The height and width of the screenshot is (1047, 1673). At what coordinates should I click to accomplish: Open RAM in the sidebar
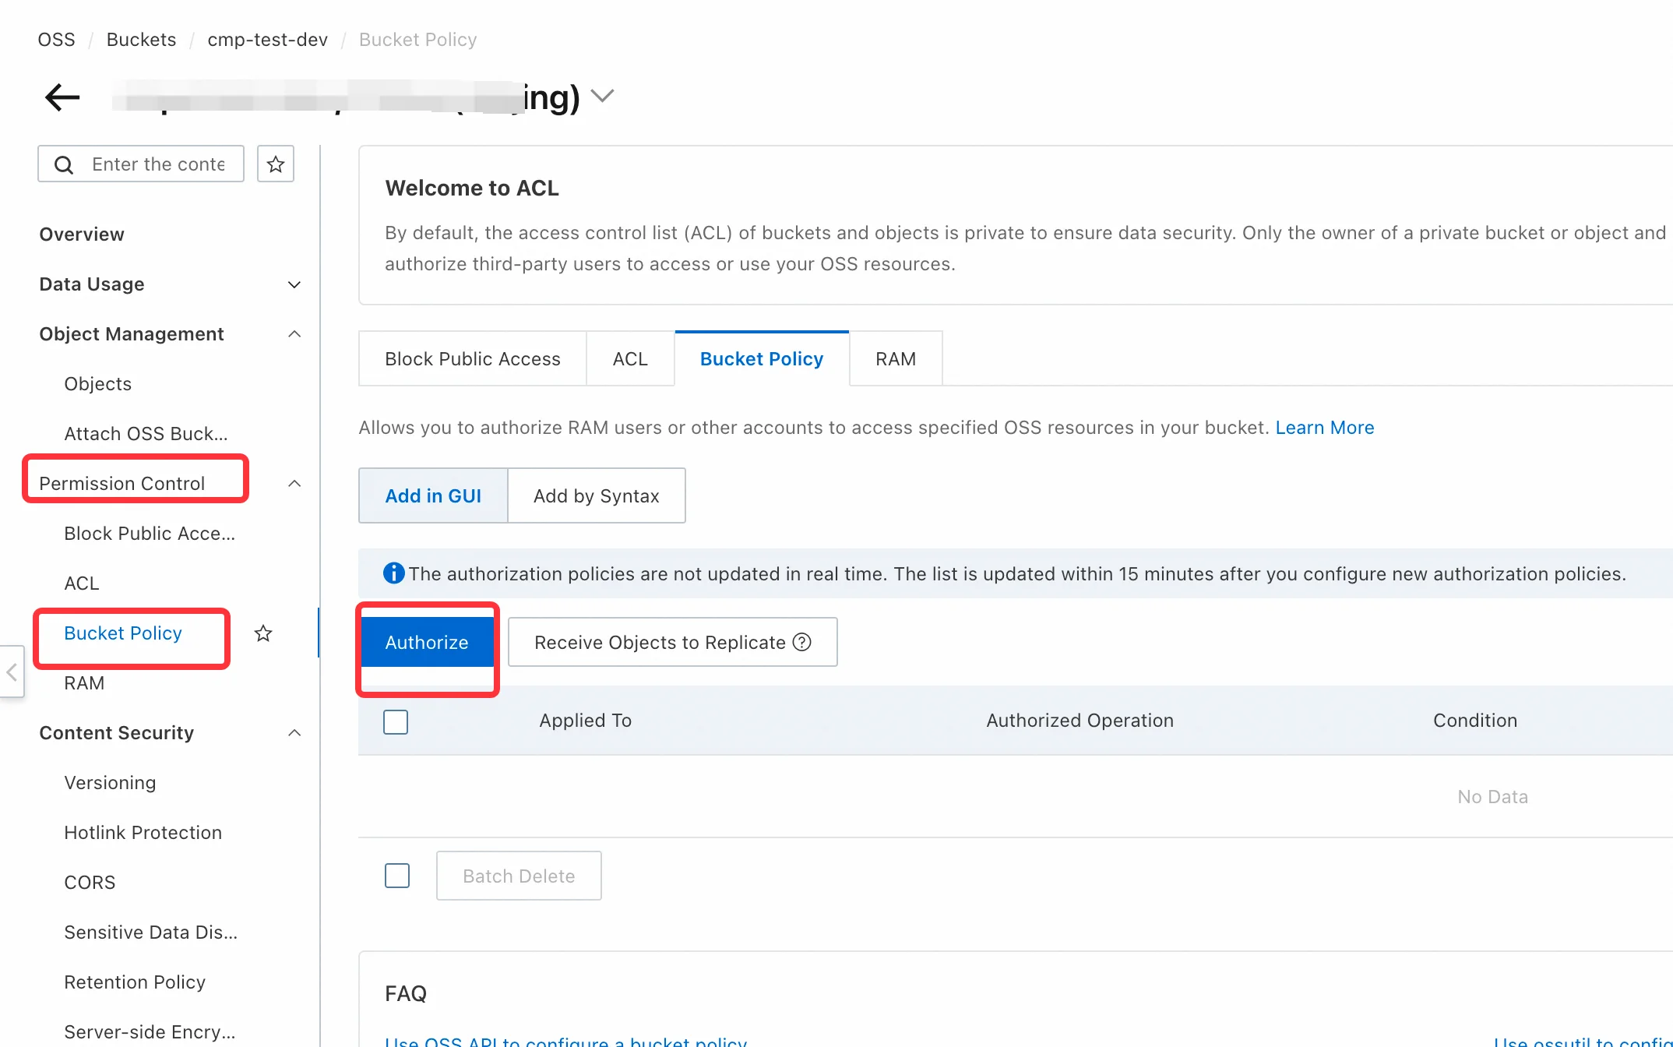pos(84,683)
